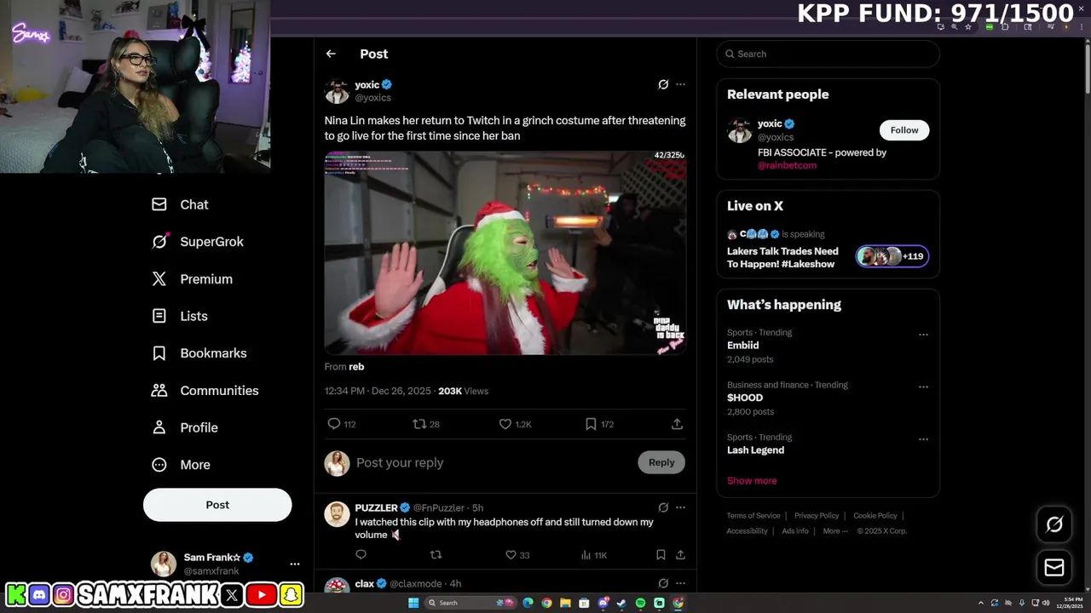
Task: Expand the More menu in sidebar
Action: 181,465
